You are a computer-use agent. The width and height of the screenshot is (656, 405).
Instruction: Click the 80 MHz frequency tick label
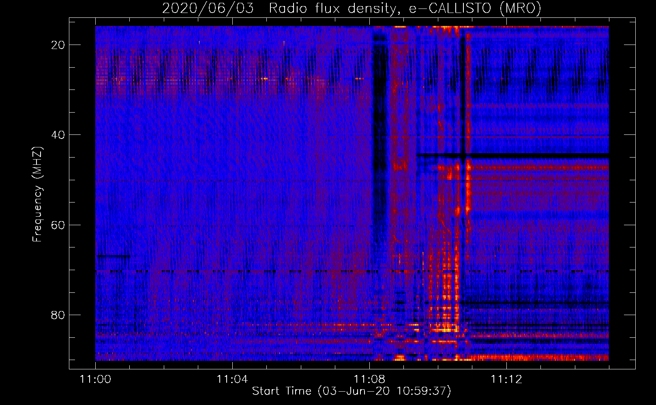point(58,315)
